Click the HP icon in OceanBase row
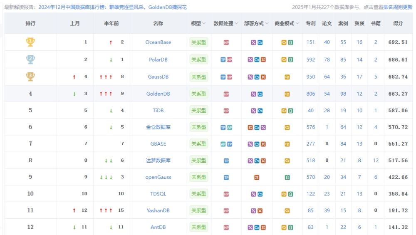 (x=226, y=42)
